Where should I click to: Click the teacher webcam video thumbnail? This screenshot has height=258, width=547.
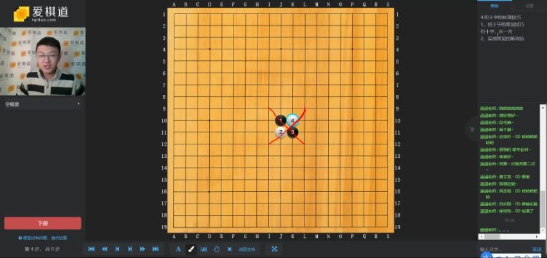[42, 62]
